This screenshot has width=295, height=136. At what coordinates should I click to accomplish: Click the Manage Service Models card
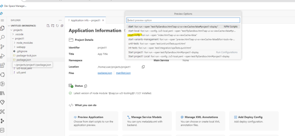point(147,121)
